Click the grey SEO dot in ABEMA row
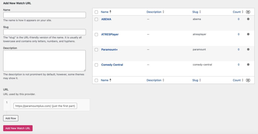Screen dimensions: 258x134 tap(248, 19)
